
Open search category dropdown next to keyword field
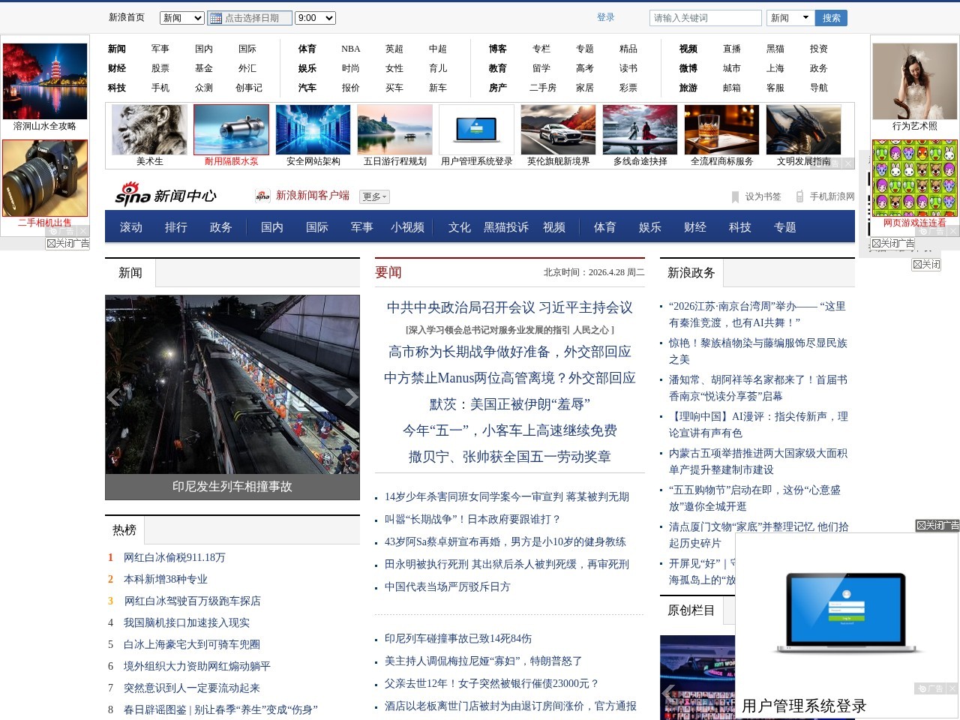(790, 18)
